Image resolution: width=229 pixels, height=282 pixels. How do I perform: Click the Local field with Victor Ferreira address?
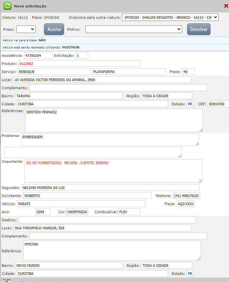coord(102,80)
